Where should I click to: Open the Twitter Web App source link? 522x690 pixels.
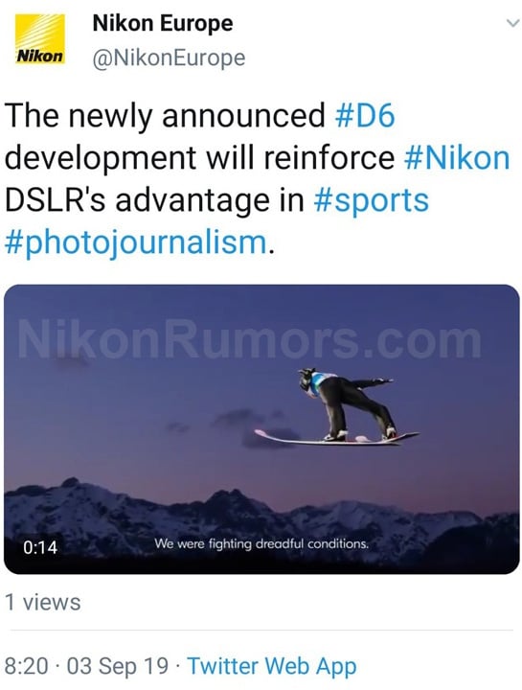272,666
